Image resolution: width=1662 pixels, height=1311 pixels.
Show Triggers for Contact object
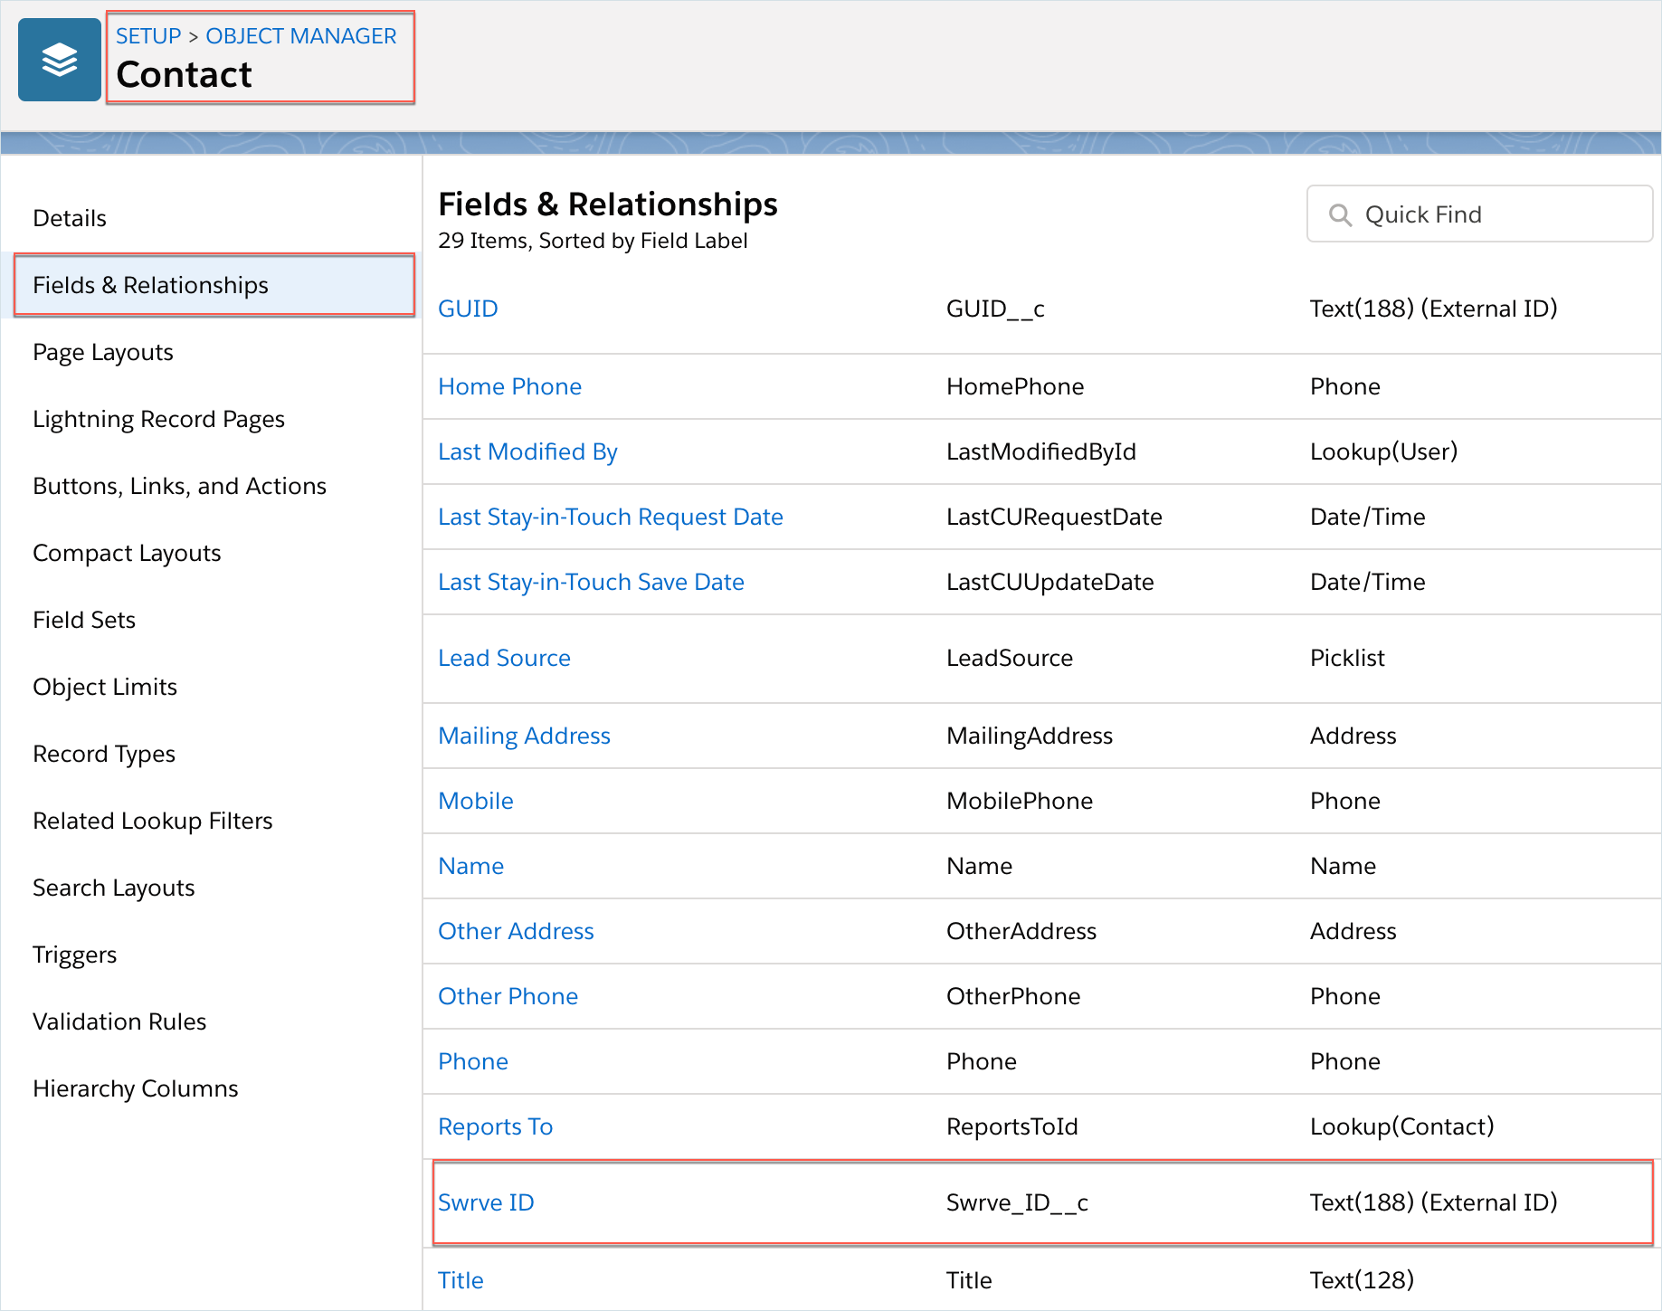75,955
